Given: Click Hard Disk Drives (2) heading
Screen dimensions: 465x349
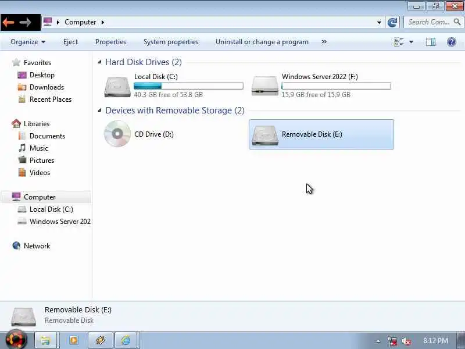Looking at the screenshot, I should (x=144, y=62).
